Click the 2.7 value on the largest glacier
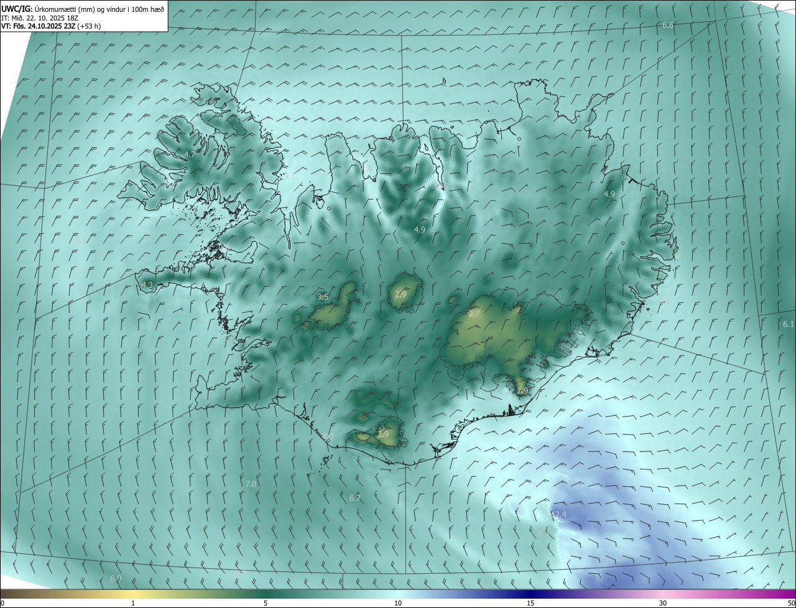The image size is (796, 608). [474, 314]
